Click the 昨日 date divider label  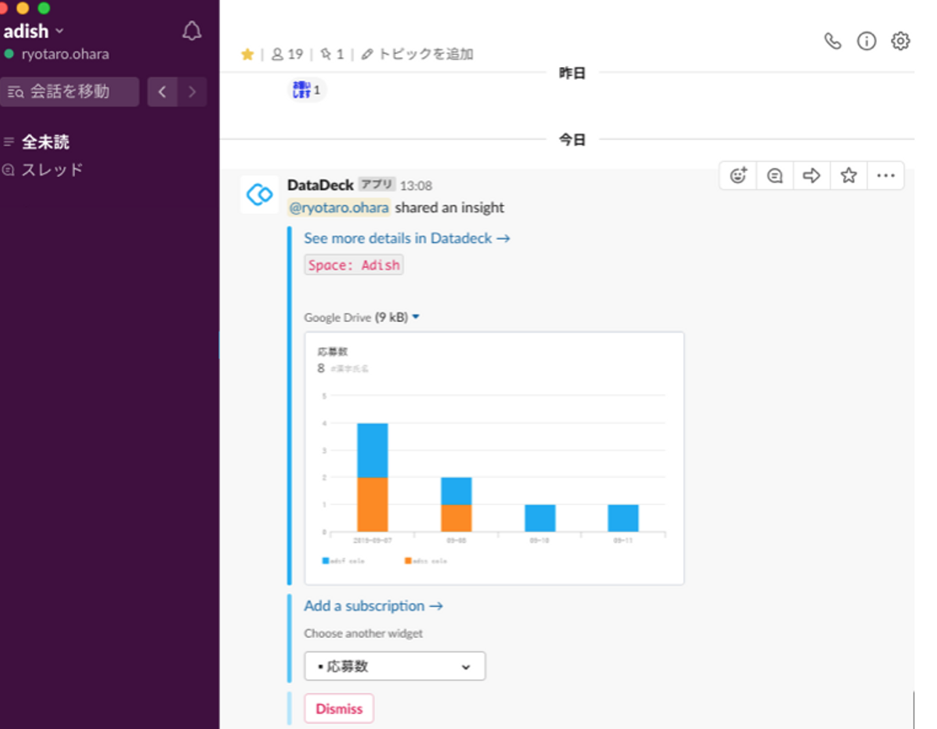coord(573,73)
